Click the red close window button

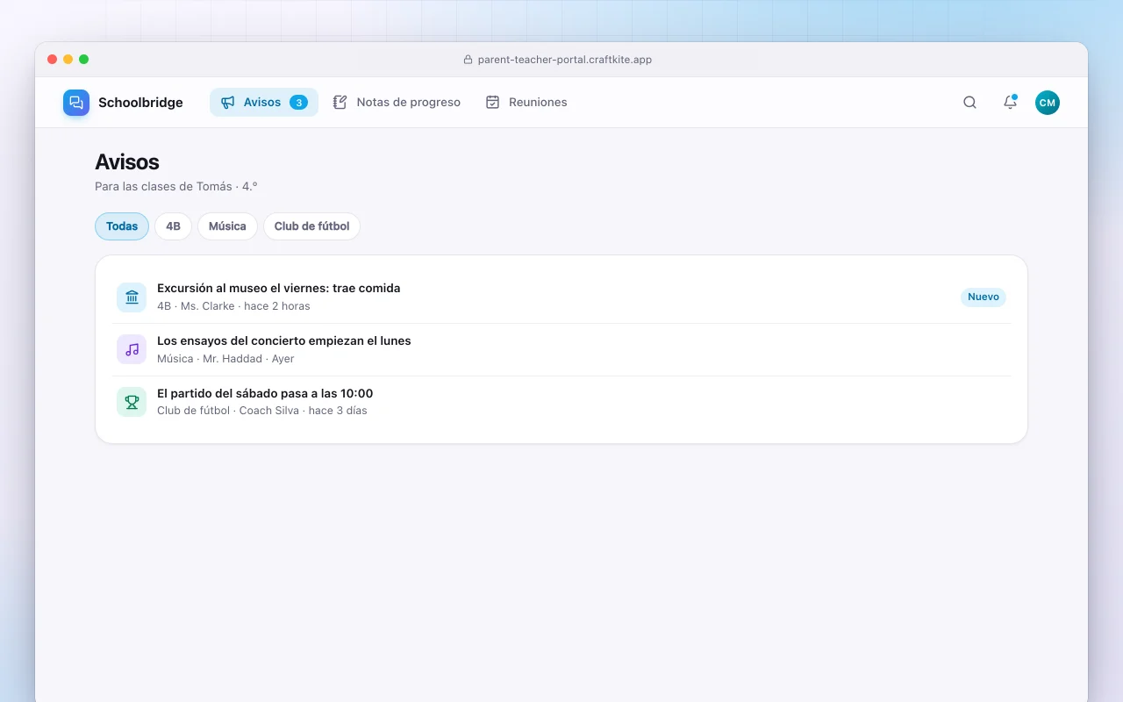coord(53,60)
